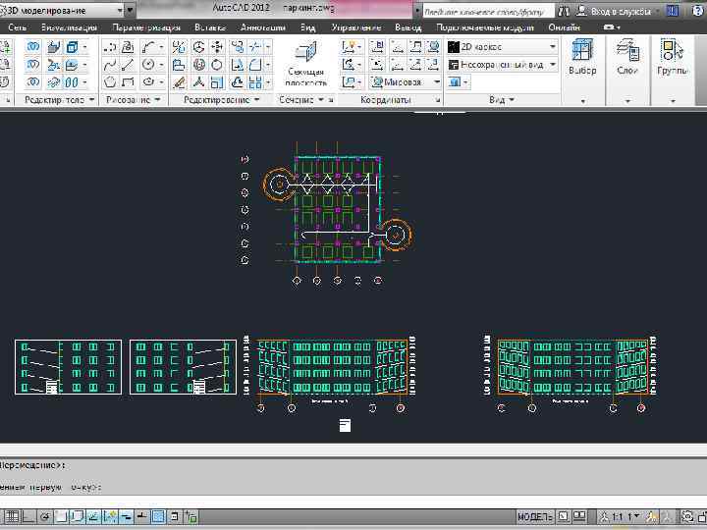The image size is (707, 530).
Task: Open the Несохраненный вид view dropdown
Action: coord(502,65)
